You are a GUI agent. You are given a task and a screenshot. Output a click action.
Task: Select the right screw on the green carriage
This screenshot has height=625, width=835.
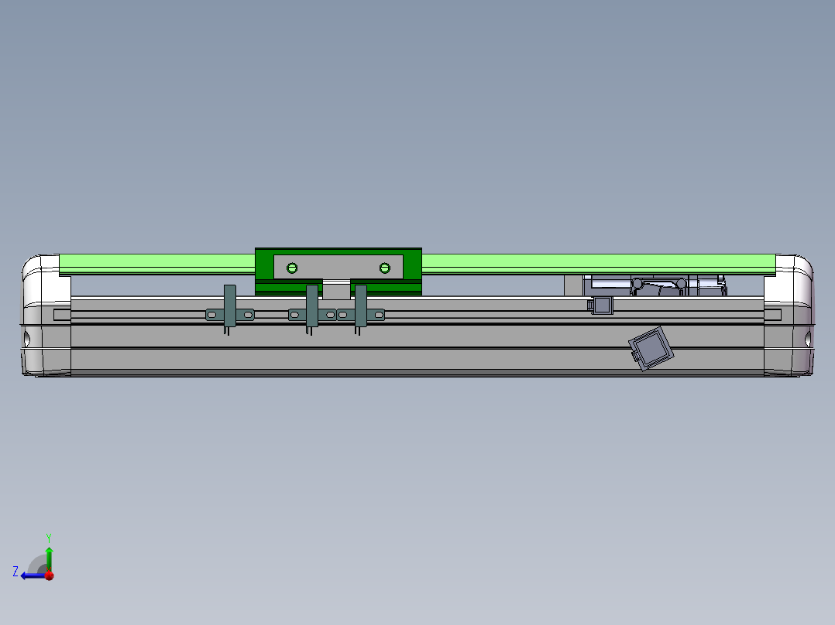pos(384,268)
